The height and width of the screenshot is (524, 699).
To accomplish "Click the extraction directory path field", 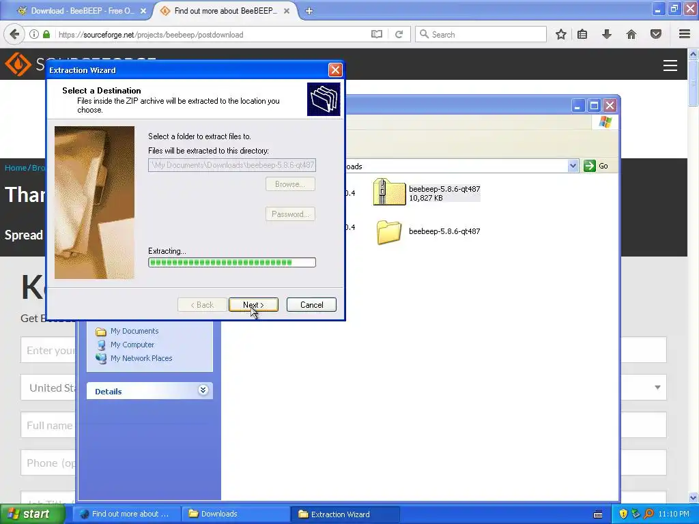I will (x=232, y=165).
